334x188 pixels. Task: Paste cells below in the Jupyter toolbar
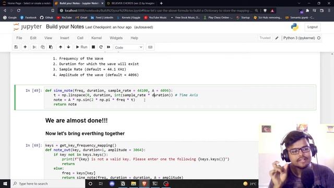[51, 47]
